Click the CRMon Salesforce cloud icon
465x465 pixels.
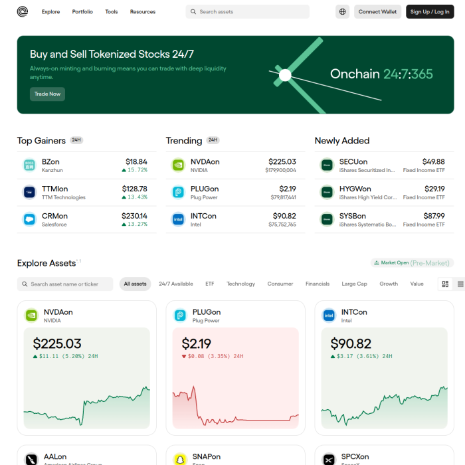(x=29, y=219)
